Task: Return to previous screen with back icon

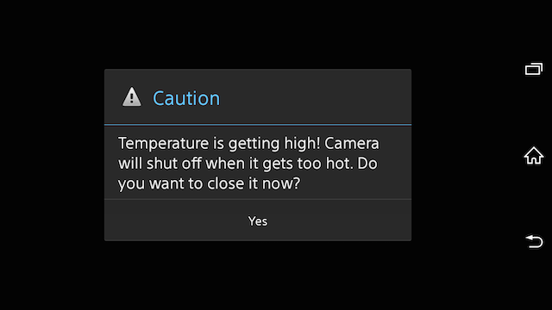Action: [534, 241]
